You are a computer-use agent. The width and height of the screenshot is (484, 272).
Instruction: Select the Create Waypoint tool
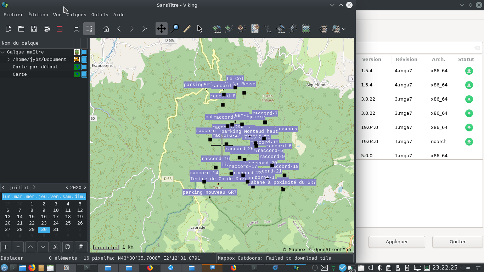[x=217, y=29]
